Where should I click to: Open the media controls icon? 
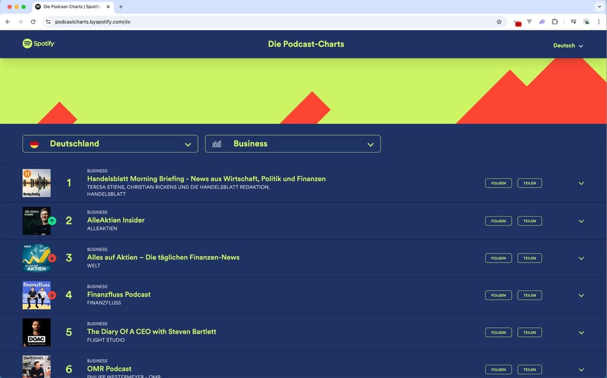[x=574, y=22]
